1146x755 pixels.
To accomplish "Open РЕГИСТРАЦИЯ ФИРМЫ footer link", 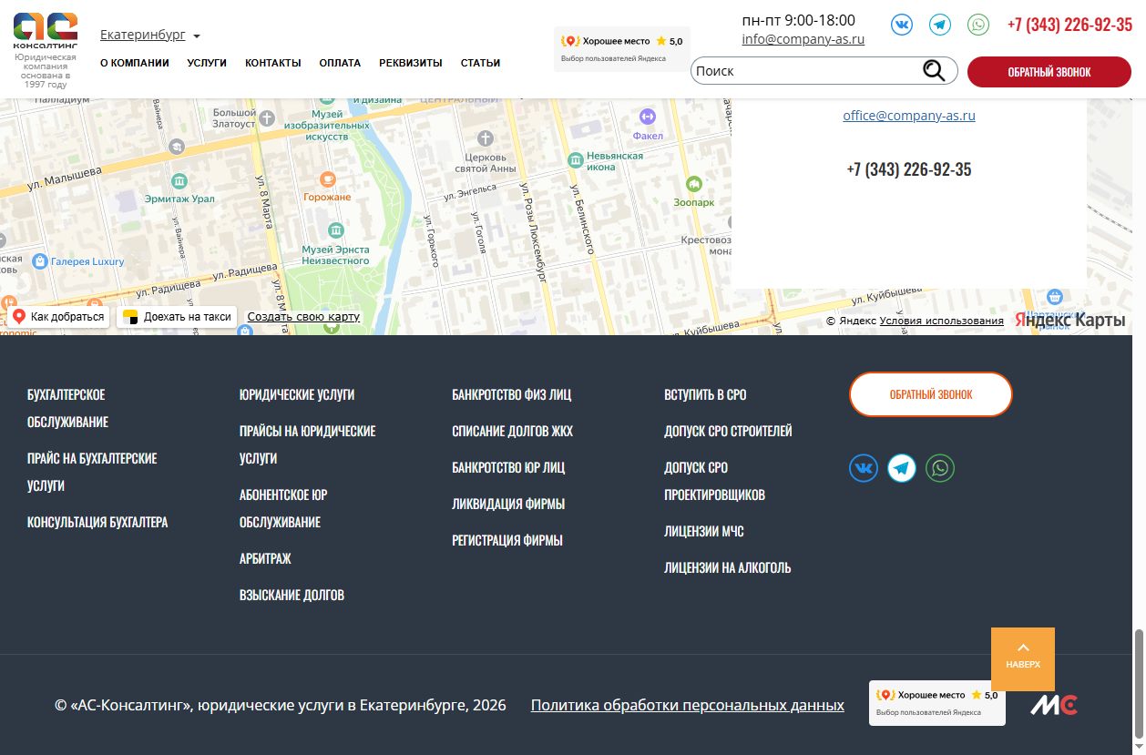I will point(507,540).
